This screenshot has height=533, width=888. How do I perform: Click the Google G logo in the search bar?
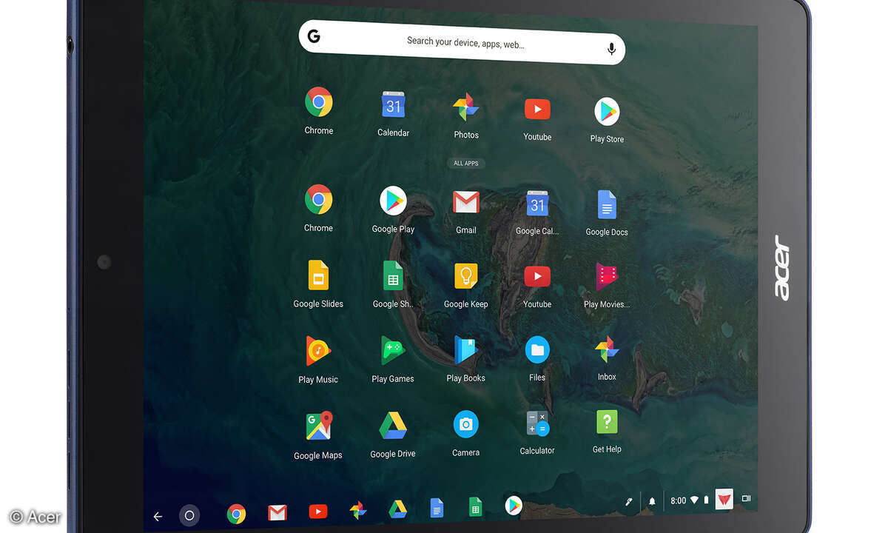[314, 36]
